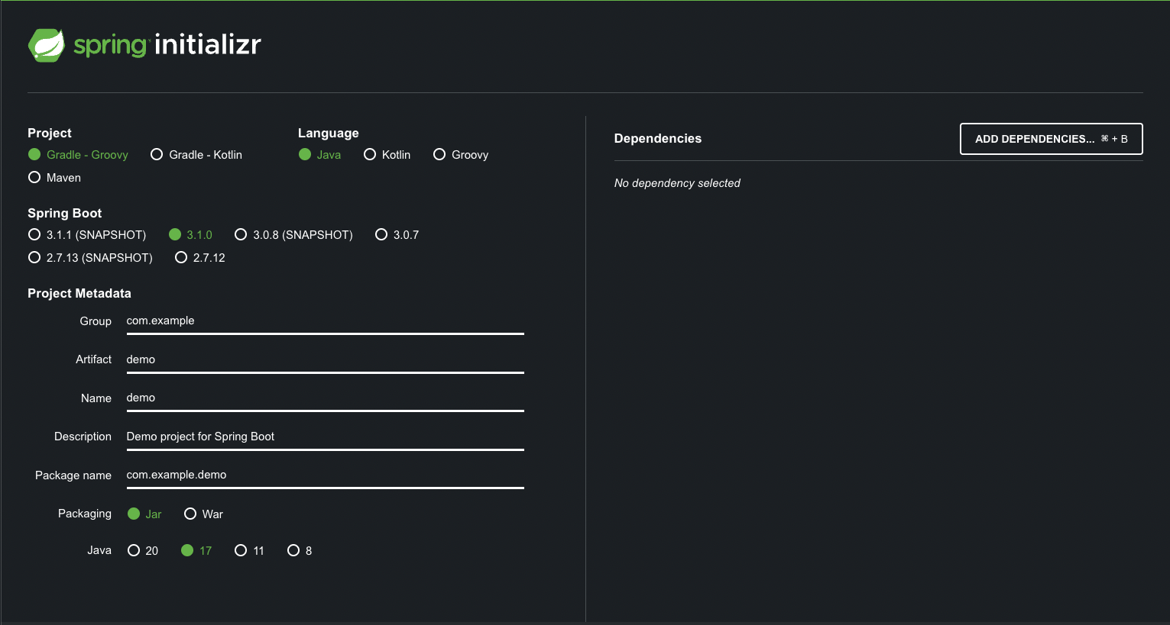
Task: Select Kotlin as the language
Action: pos(387,155)
